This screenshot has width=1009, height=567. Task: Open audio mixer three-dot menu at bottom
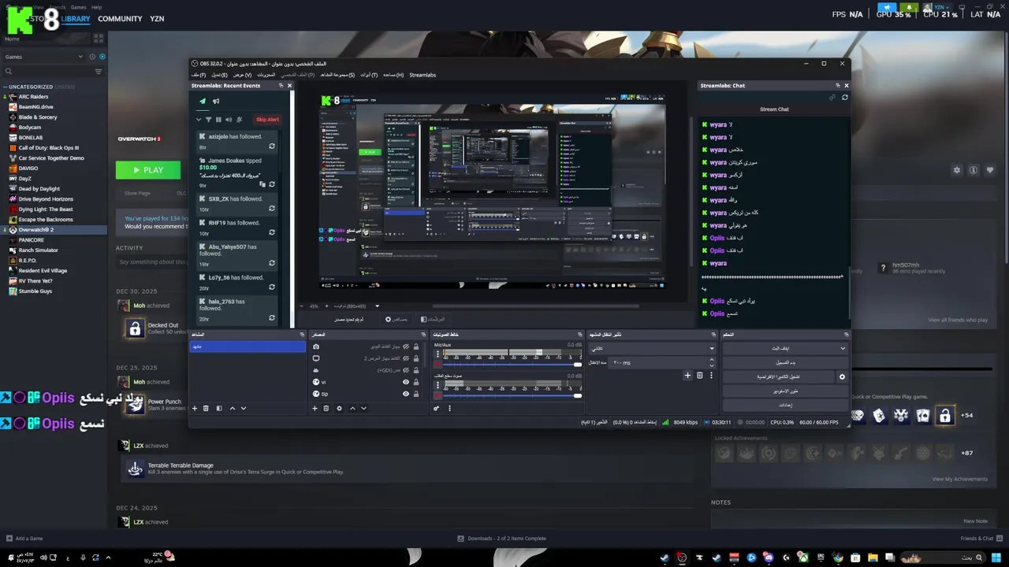pos(449,408)
